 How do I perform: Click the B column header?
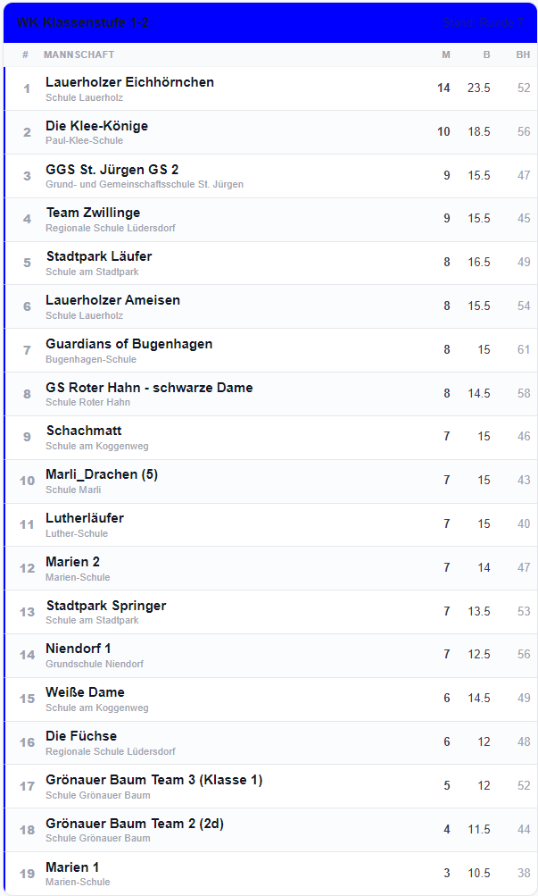click(x=486, y=55)
